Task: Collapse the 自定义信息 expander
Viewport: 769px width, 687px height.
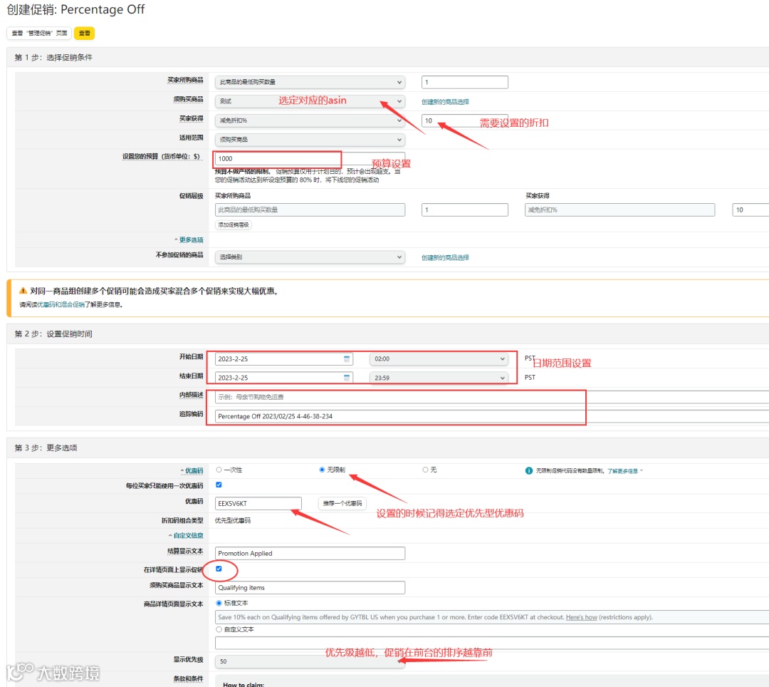Action: 186,535
